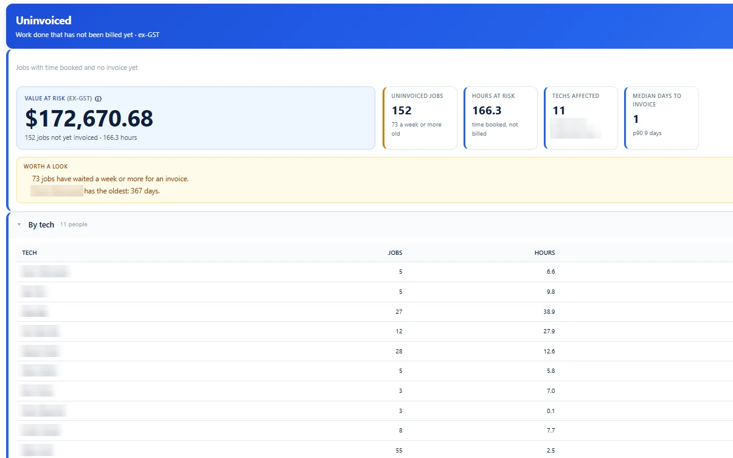Click the JOBS column header
The height and width of the screenshot is (458, 733).
[x=395, y=253]
